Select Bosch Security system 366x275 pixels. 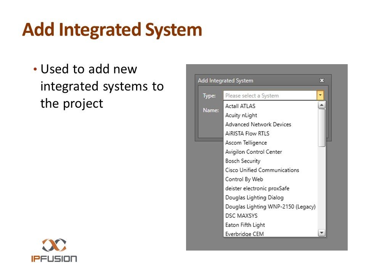[x=271, y=161]
